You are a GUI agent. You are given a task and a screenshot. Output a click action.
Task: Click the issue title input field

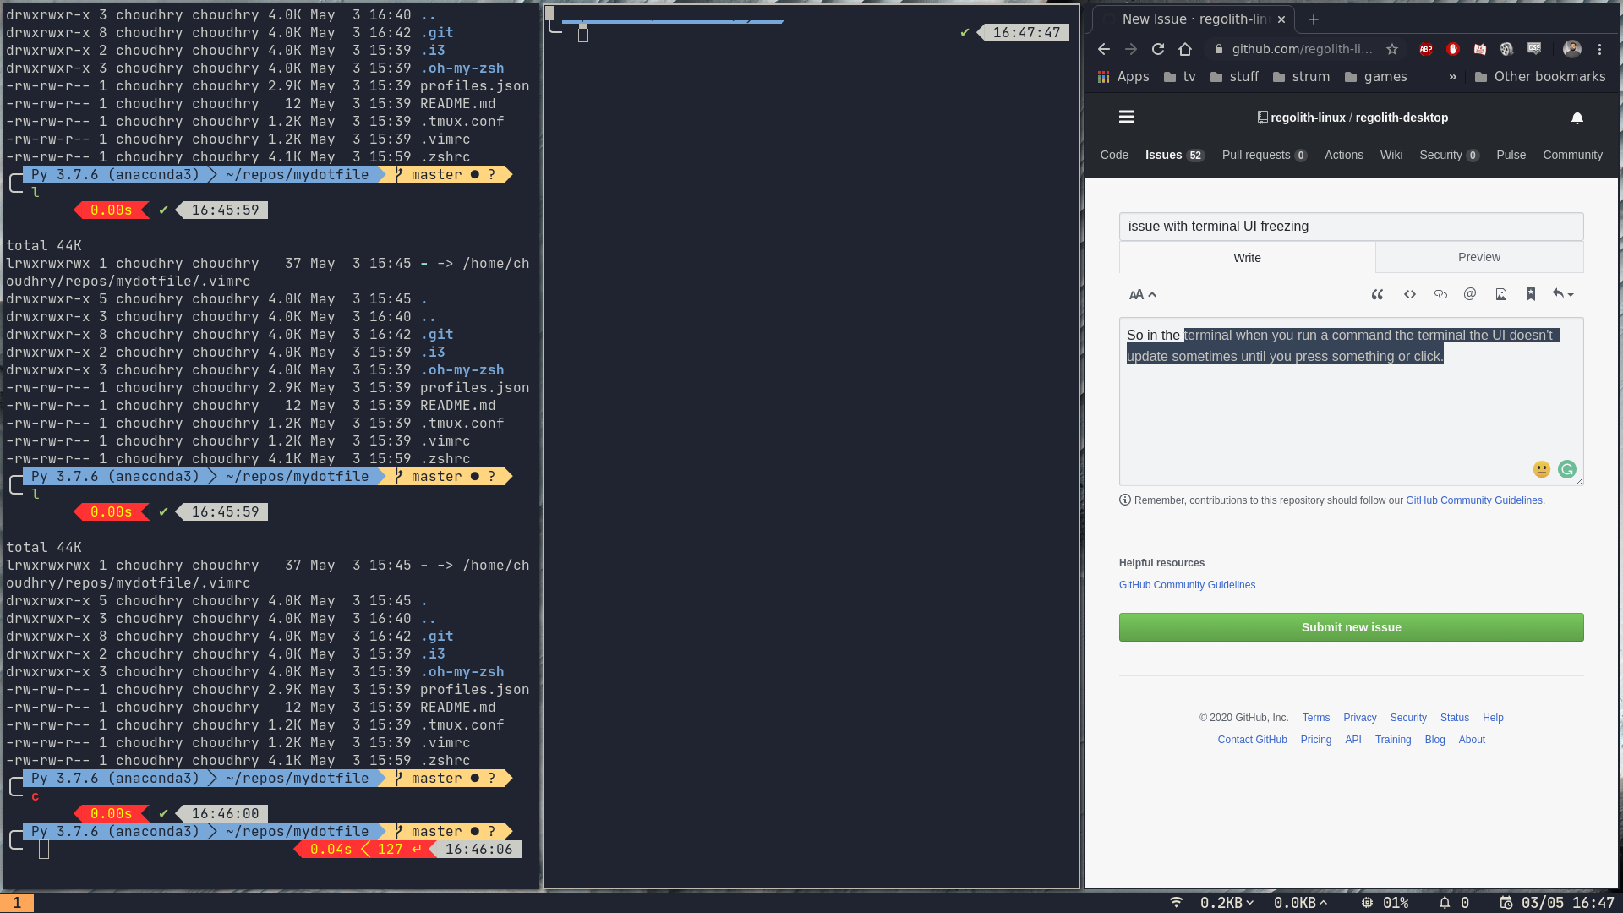pyautogui.click(x=1350, y=226)
